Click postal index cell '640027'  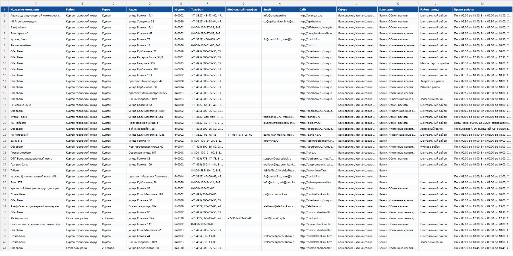click(x=181, y=93)
